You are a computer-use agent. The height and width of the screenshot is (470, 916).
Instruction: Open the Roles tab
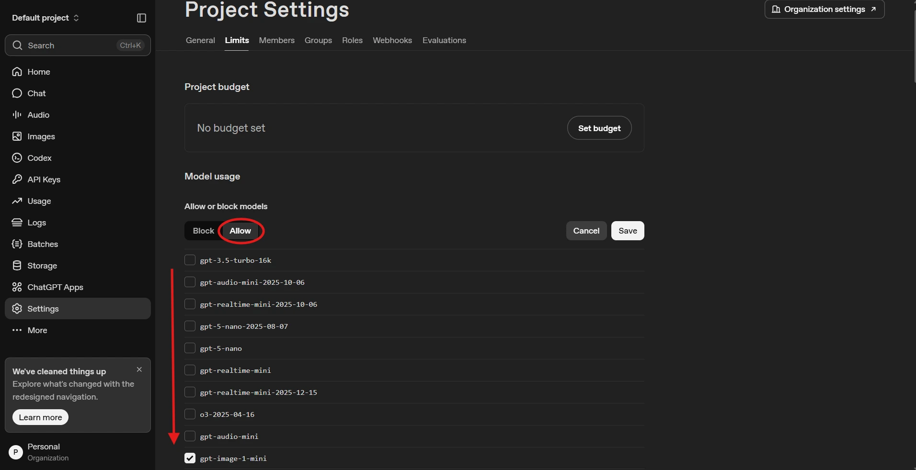point(352,40)
